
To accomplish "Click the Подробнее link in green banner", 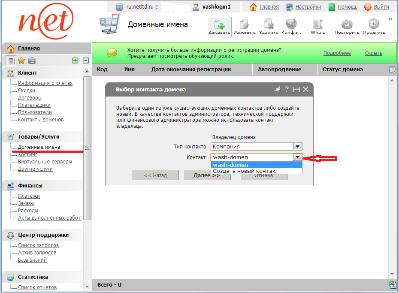I will [x=337, y=53].
